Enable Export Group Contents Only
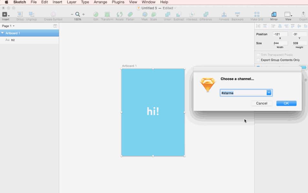Image resolution: width=308 pixels, height=193 pixels. (x=258, y=60)
